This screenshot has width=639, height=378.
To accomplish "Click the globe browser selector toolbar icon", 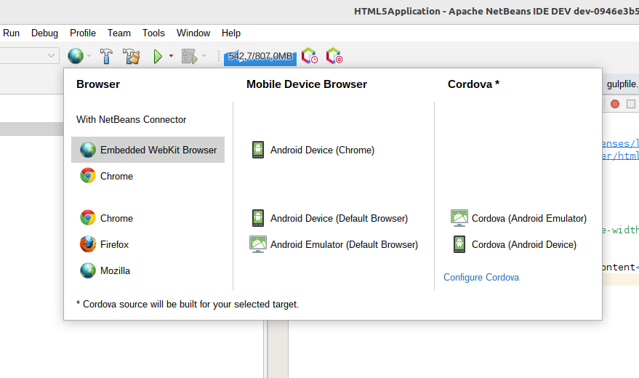I will [x=76, y=56].
